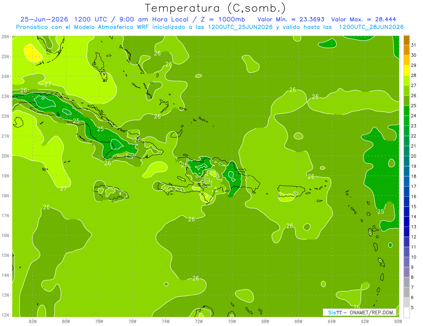The image size is (423, 326).
Task: Click the '66W' longitude axis label
Action: coord(299,321)
